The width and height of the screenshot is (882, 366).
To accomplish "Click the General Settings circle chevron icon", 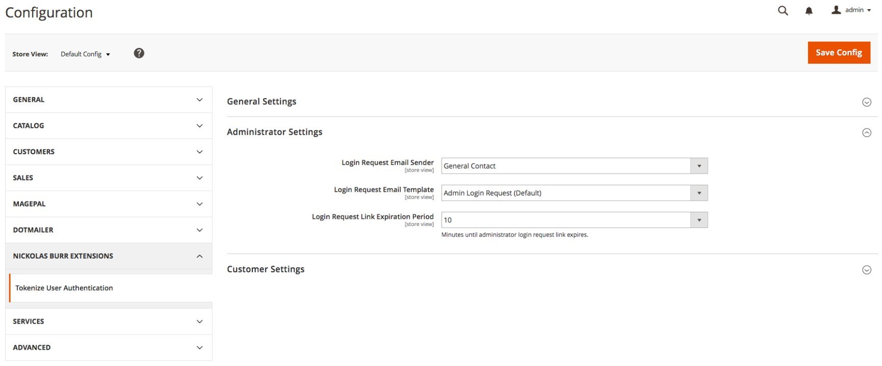I will [x=867, y=102].
